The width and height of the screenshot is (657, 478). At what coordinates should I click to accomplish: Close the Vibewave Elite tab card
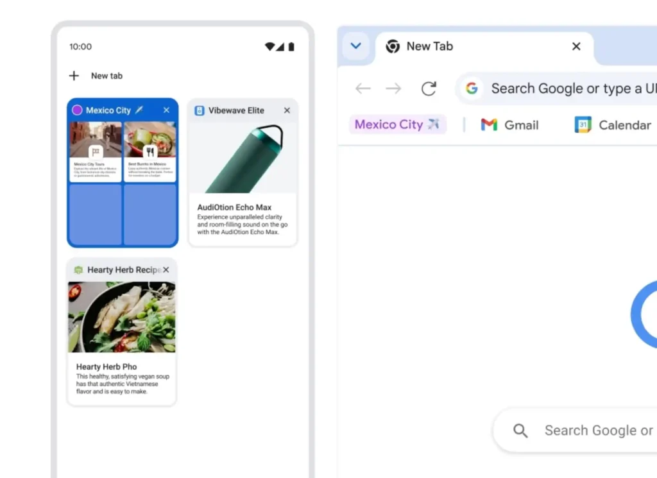pos(287,110)
